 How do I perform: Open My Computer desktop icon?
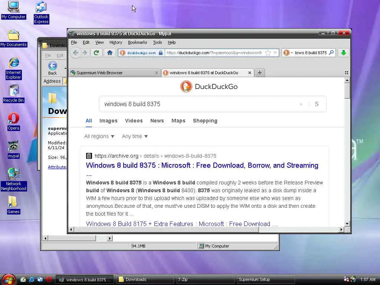13,10
